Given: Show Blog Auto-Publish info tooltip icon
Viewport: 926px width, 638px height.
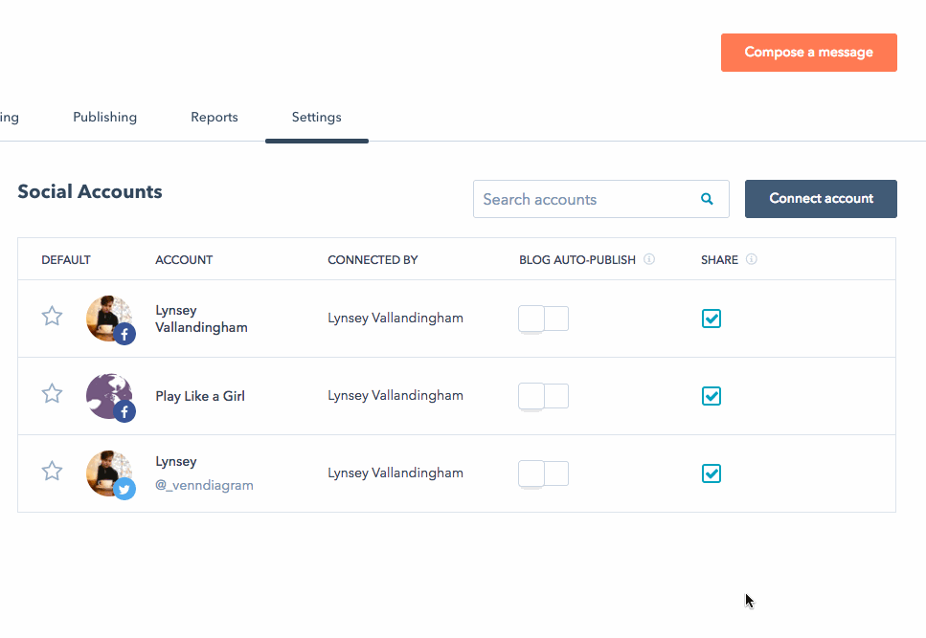Looking at the screenshot, I should (649, 259).
